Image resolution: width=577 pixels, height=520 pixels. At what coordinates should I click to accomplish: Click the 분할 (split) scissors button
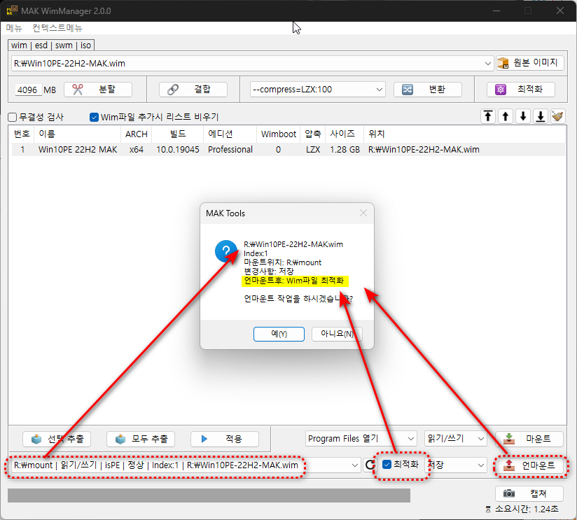click(98, 90)
